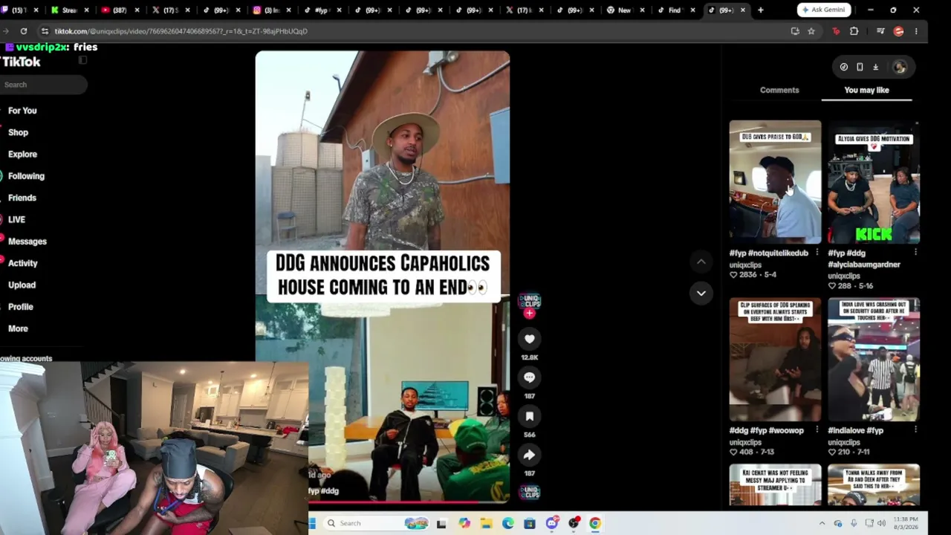Click the phone get-app icon
Viewport: 951px width, 535px height.
860,67
